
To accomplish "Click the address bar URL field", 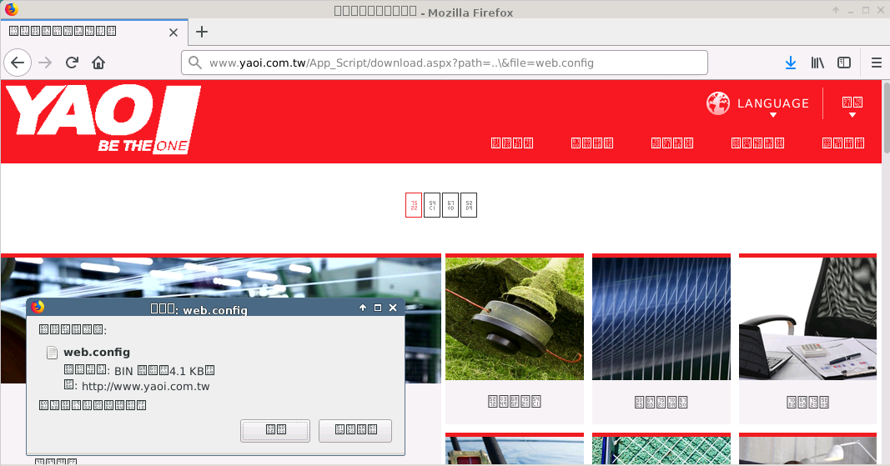I will pyautogui.click(x=445, y=63).
